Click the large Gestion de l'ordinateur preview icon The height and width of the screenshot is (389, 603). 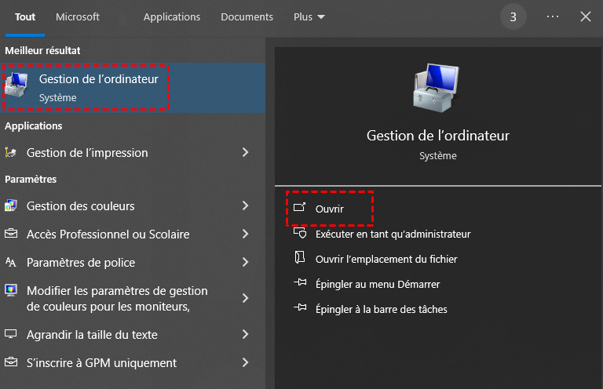tap(437, 88)
